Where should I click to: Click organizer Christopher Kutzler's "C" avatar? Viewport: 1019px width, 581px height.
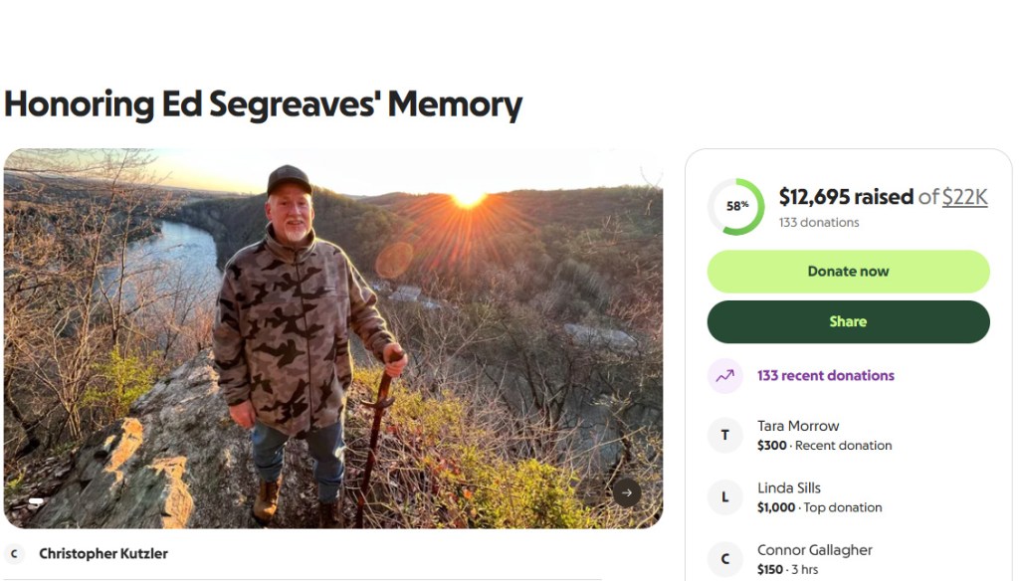click(x=14, y=554)
